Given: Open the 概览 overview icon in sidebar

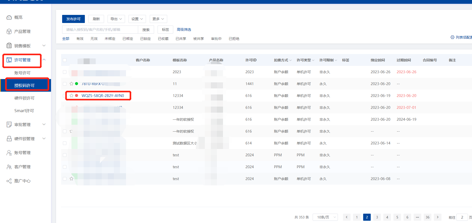Looking at the screenshot, I should pyautogui.click(x=9, y=17).
